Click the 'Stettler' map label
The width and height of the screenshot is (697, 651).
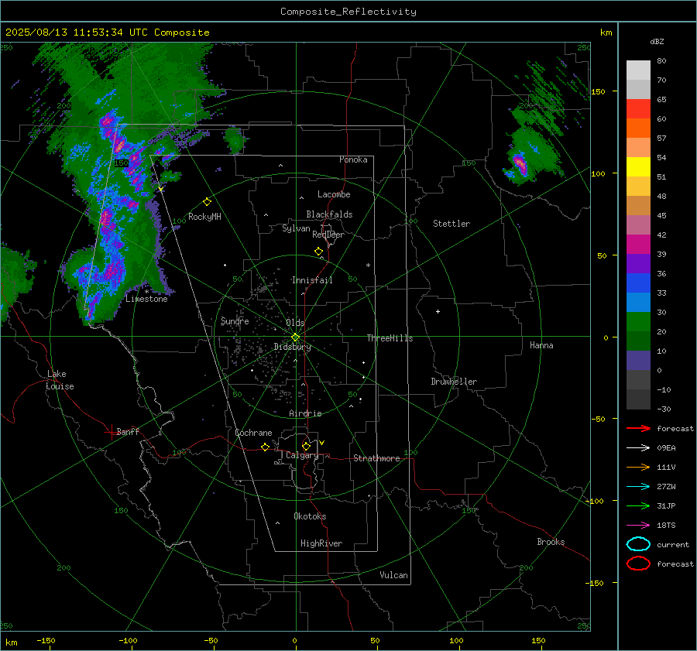[452, 224]
